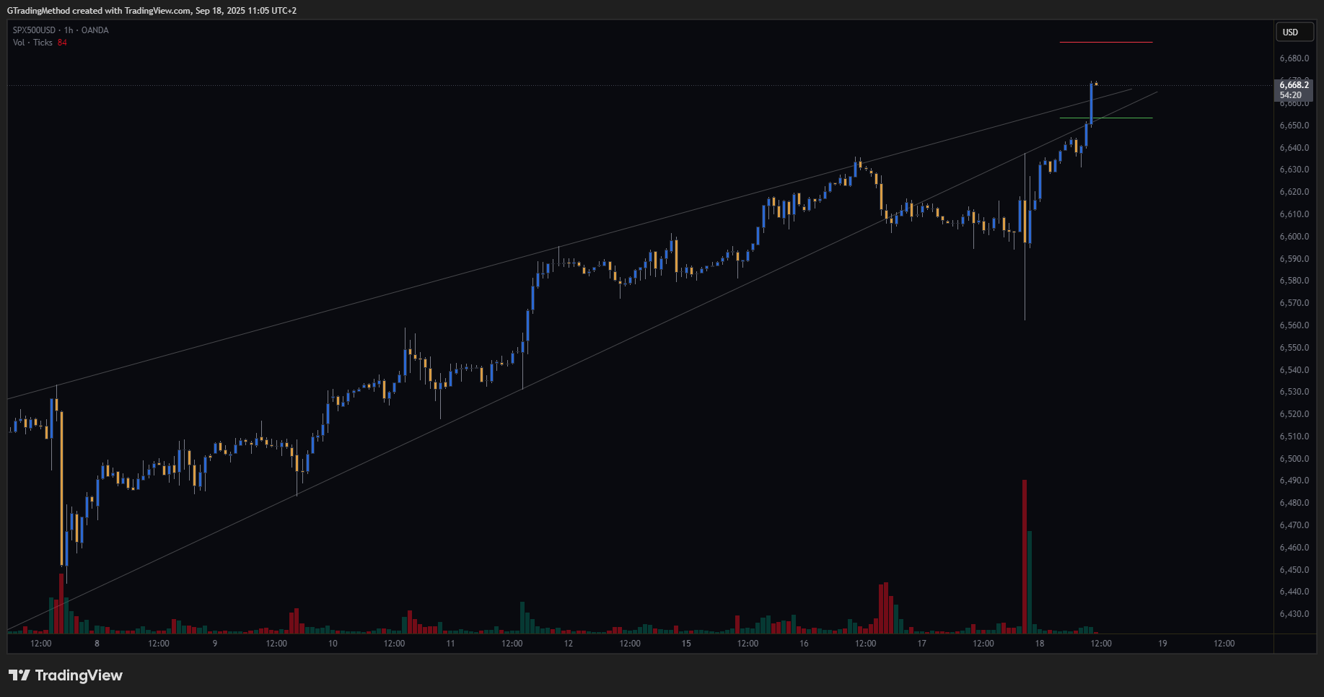The image size is (1324, 697).
Task: Click date label 17 on time axis
Action: tap(921, 644)
